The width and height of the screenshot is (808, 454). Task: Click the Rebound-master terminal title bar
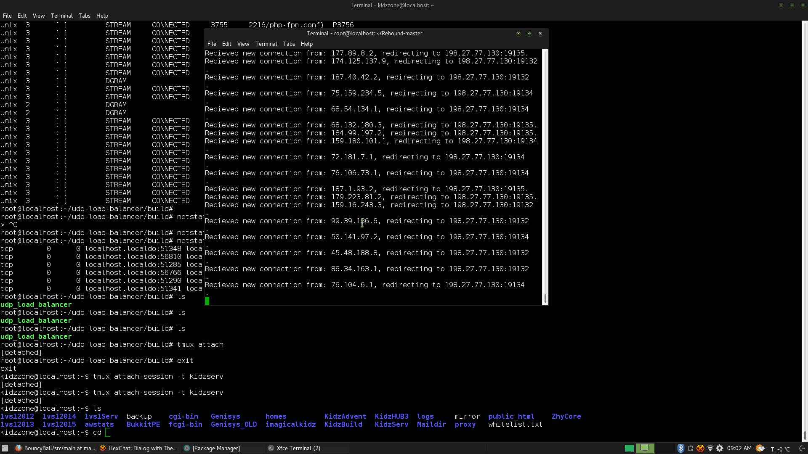coord(364,33)
